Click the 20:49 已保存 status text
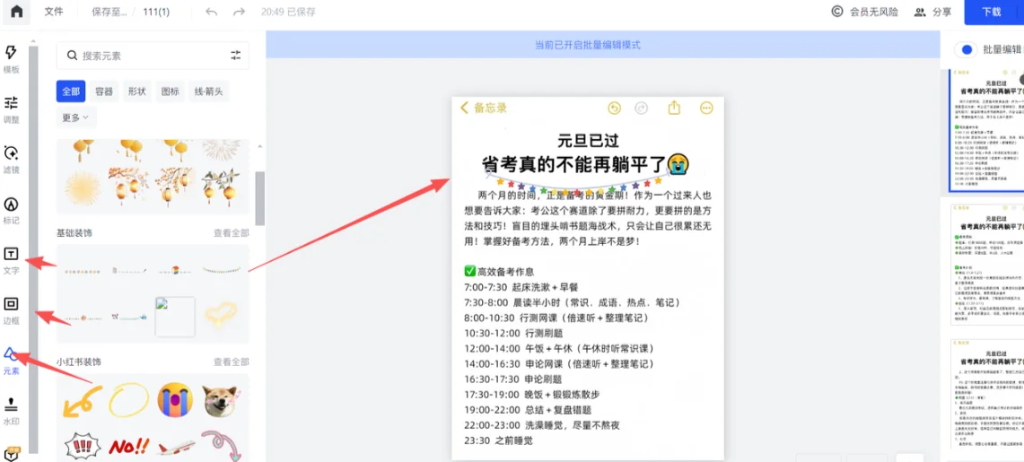The image size is (1024, 462). click(288, 12)
